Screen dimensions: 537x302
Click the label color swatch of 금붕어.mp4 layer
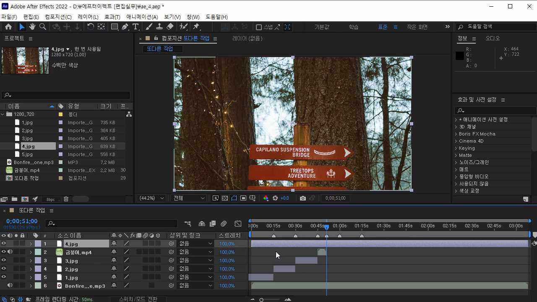point(38,252)
